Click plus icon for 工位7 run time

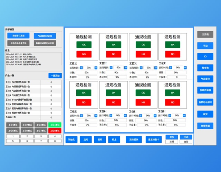[141, 116]
